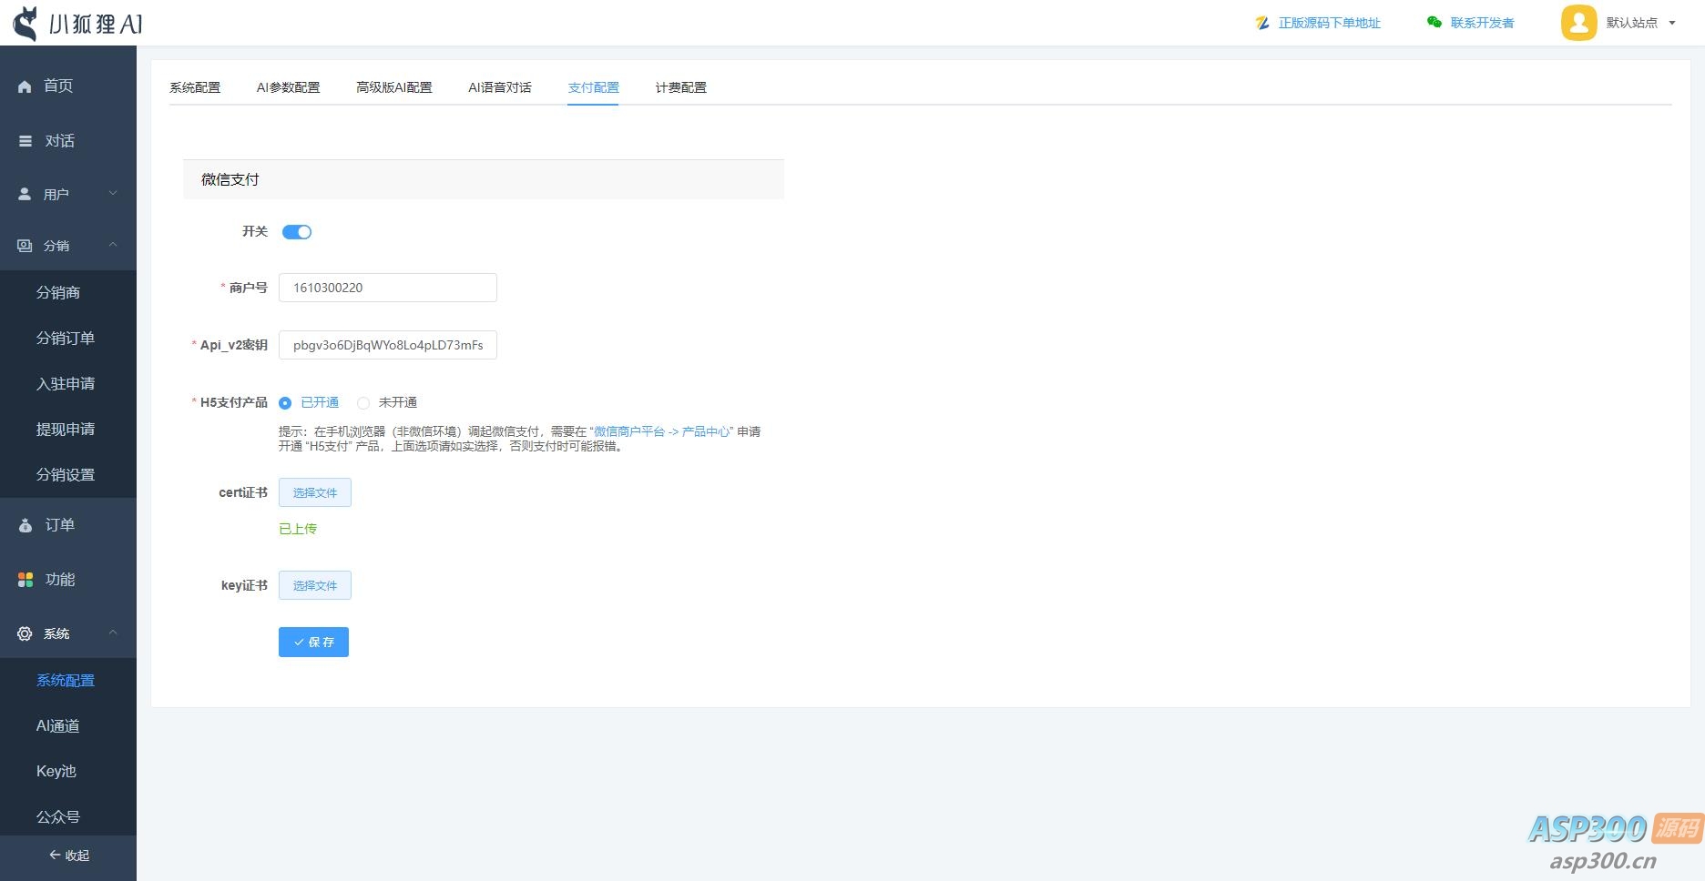Click the 系统 gear icon
The height and width of the screenshot is (881, 1705).
(x=24, y=633)
